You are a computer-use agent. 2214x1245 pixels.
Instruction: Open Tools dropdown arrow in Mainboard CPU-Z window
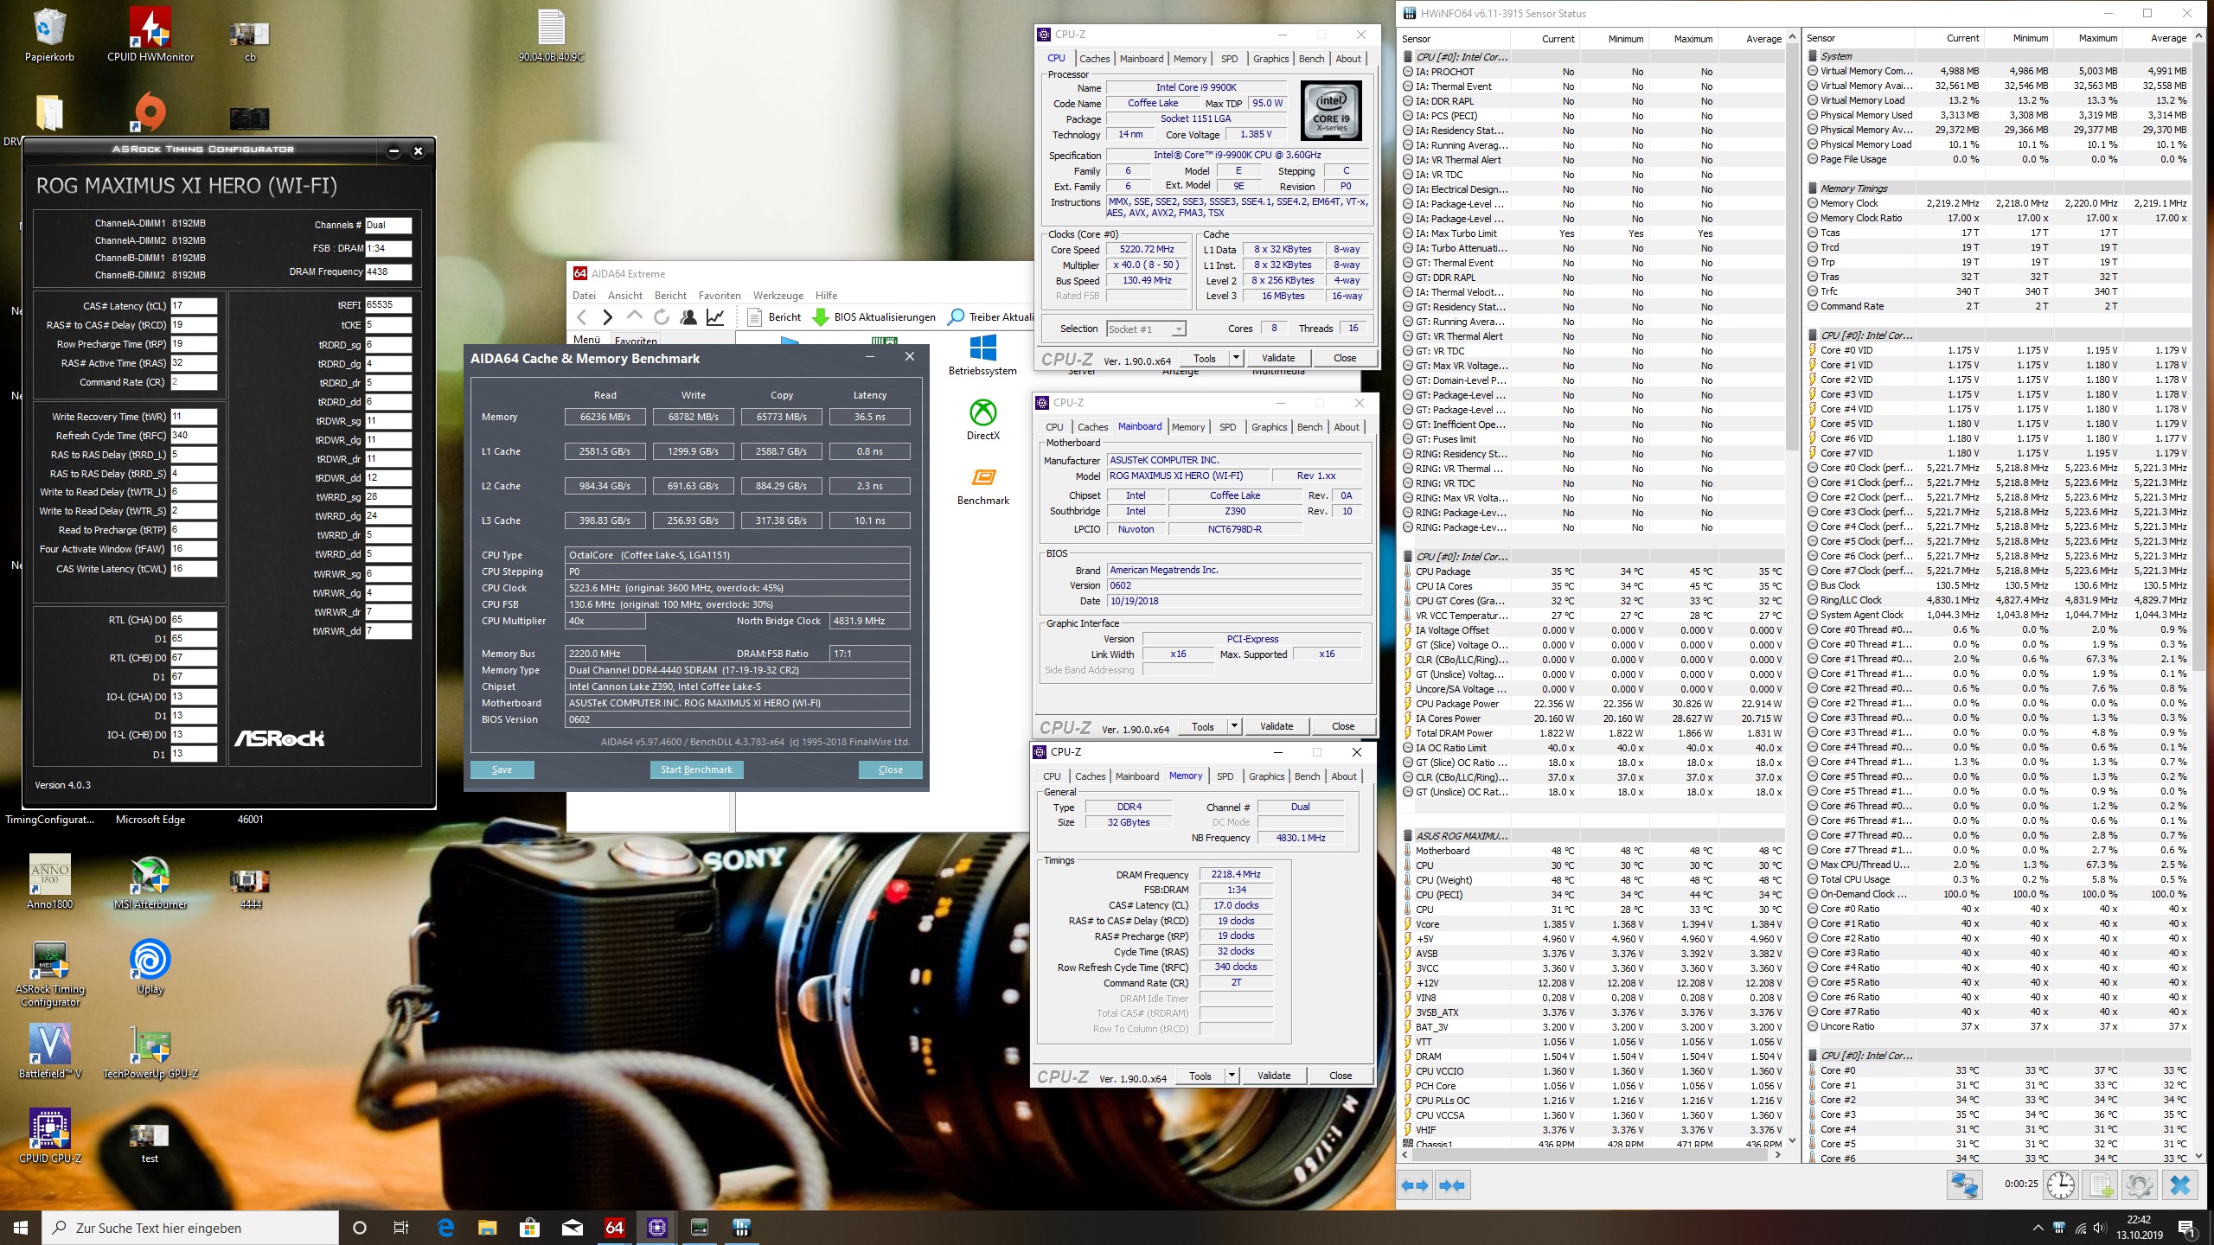coord(1234,726)
